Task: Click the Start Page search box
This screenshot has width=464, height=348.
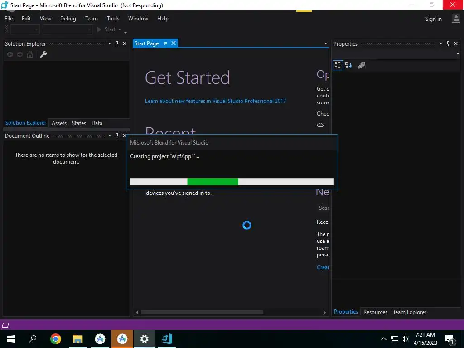Action: click(x=323, y=208)
